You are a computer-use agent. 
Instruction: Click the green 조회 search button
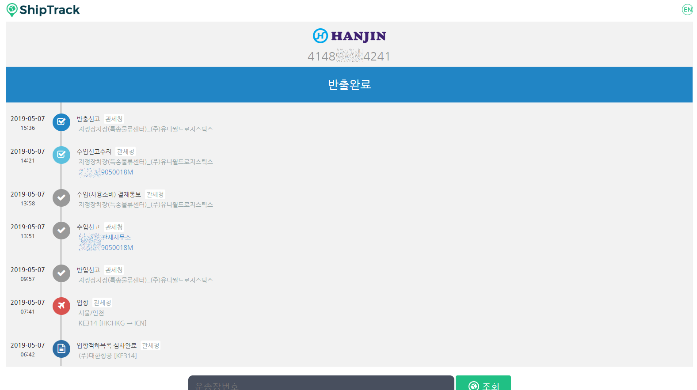pos(483,383)
